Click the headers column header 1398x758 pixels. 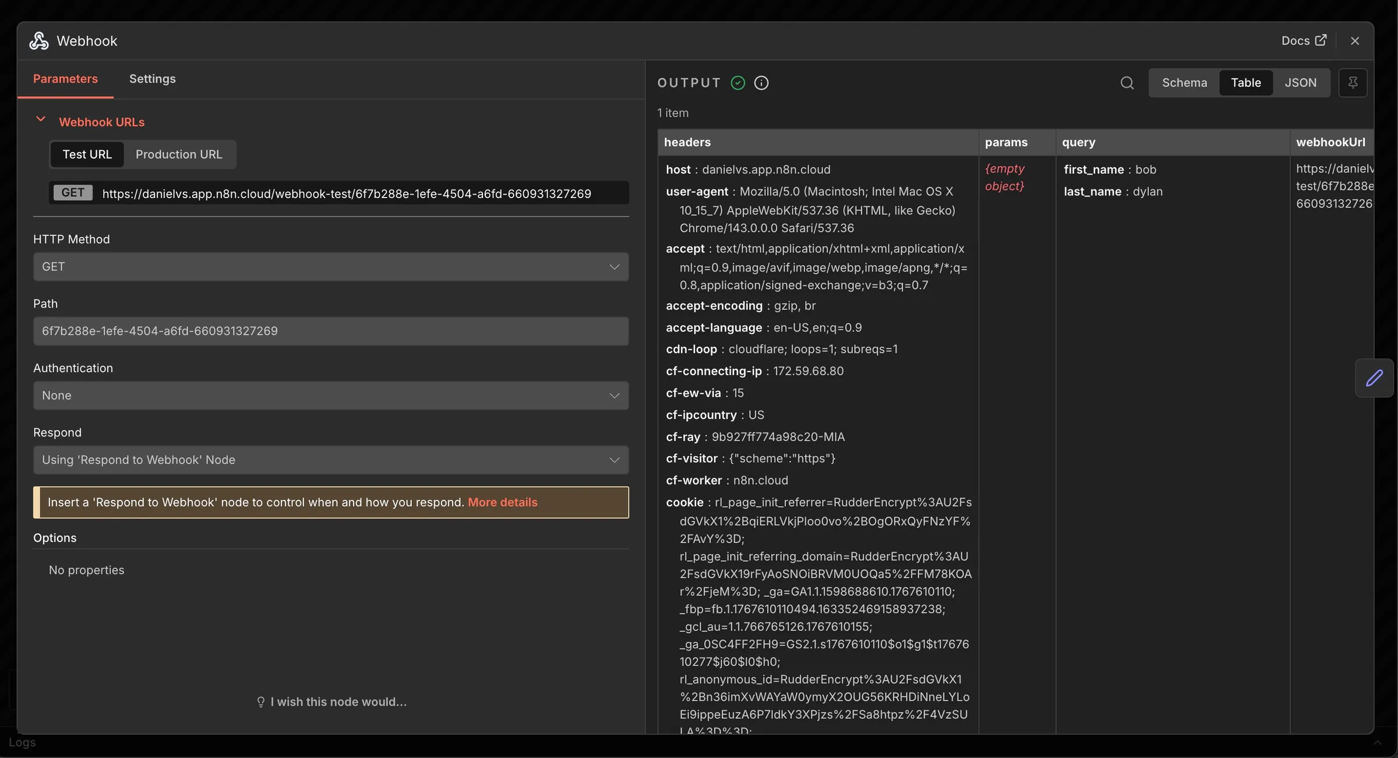[x=818, y=142]
